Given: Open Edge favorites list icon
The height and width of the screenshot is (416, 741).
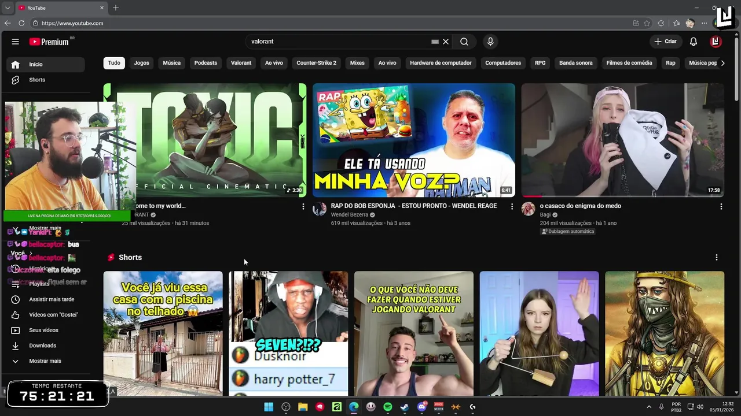Looking at the screenshot, I should 676,23.
